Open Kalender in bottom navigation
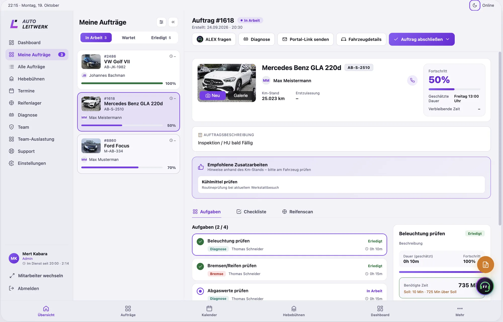This screenshot has height=322, width=503. click(x=209, y=311)
